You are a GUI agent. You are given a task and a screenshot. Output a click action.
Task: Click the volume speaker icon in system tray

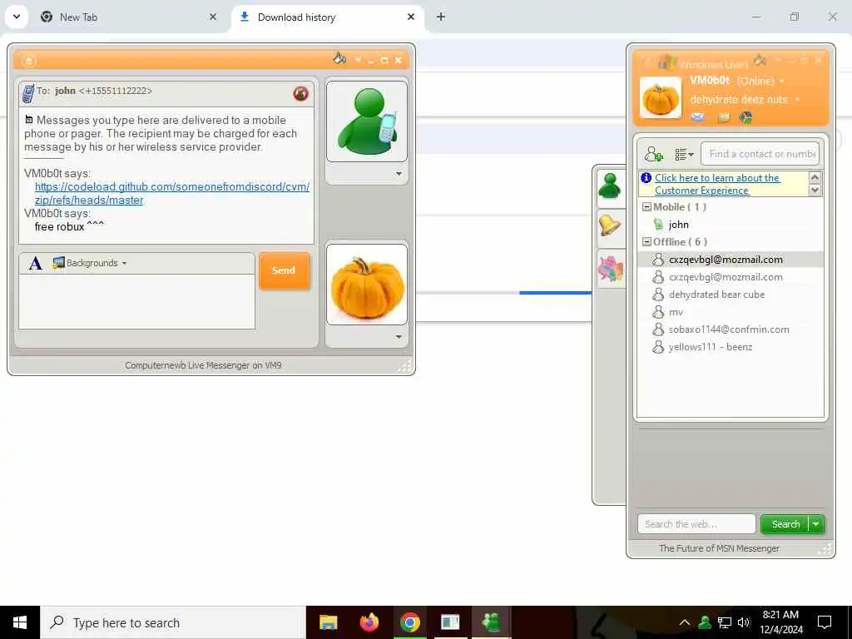[x=744, y=622]
